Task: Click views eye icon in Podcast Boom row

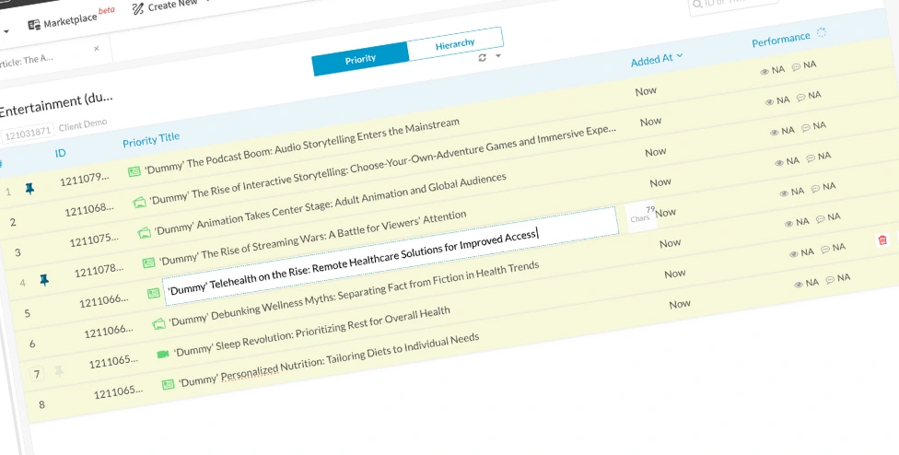Action: pyautogui.click(x=764, y=72)
